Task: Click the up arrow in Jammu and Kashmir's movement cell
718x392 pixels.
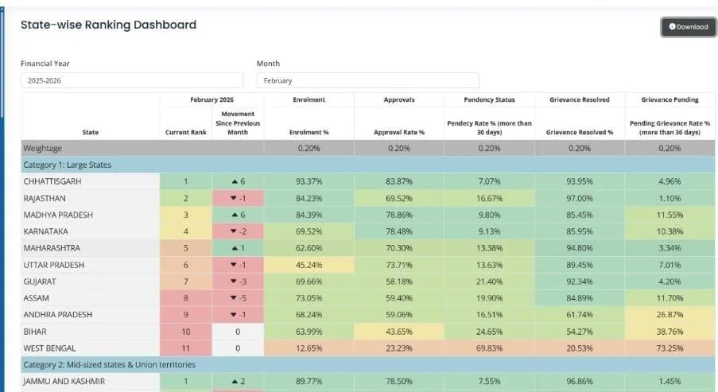Action: 233,381
